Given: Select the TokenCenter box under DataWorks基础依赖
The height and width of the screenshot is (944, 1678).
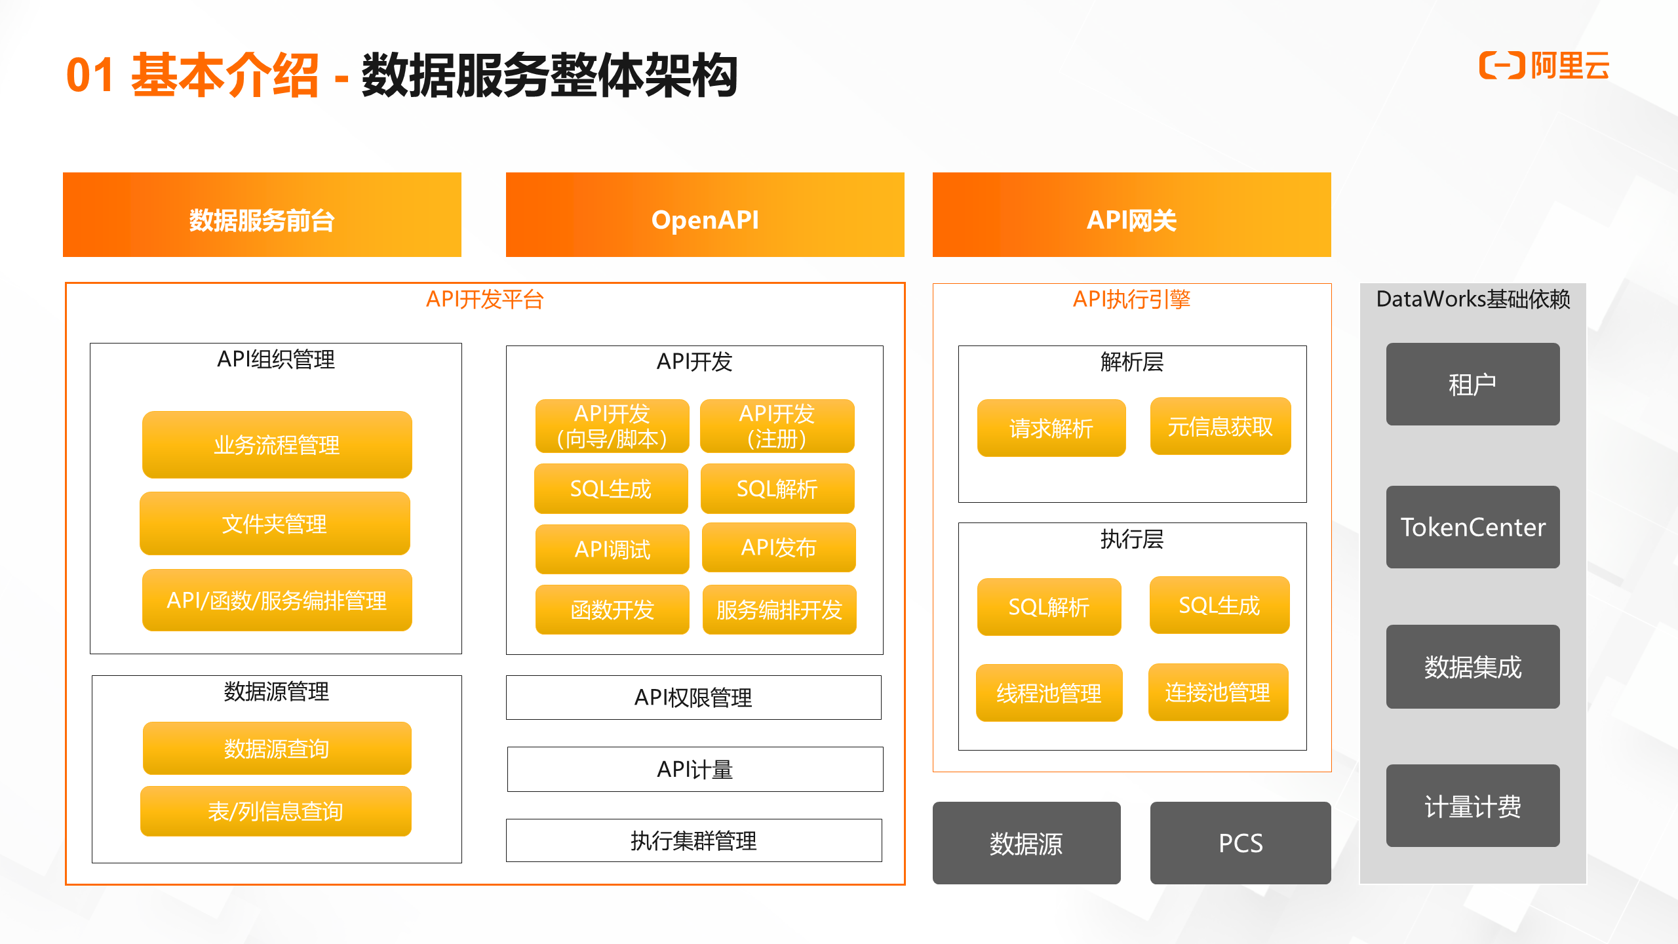Looking at the screenshot, I should coord(1473,526).
